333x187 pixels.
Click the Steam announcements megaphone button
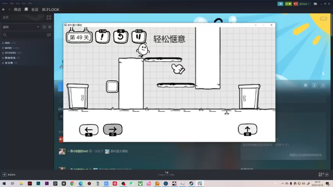(x=280, y=4)
